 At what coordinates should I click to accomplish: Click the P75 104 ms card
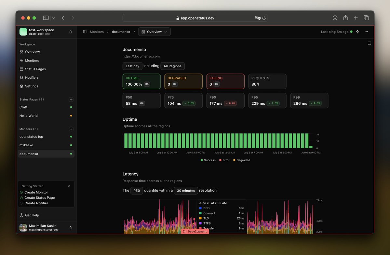click(183, 101)
